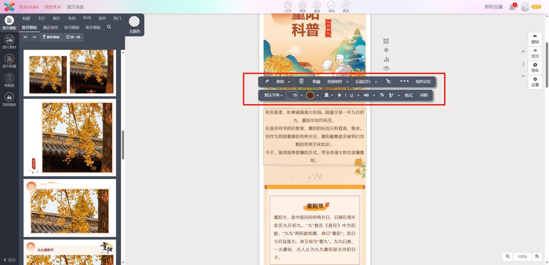This screenshot has width=549, height=265.
Task: Select the 最近使用 templates tab
Action: coord(51,27)
